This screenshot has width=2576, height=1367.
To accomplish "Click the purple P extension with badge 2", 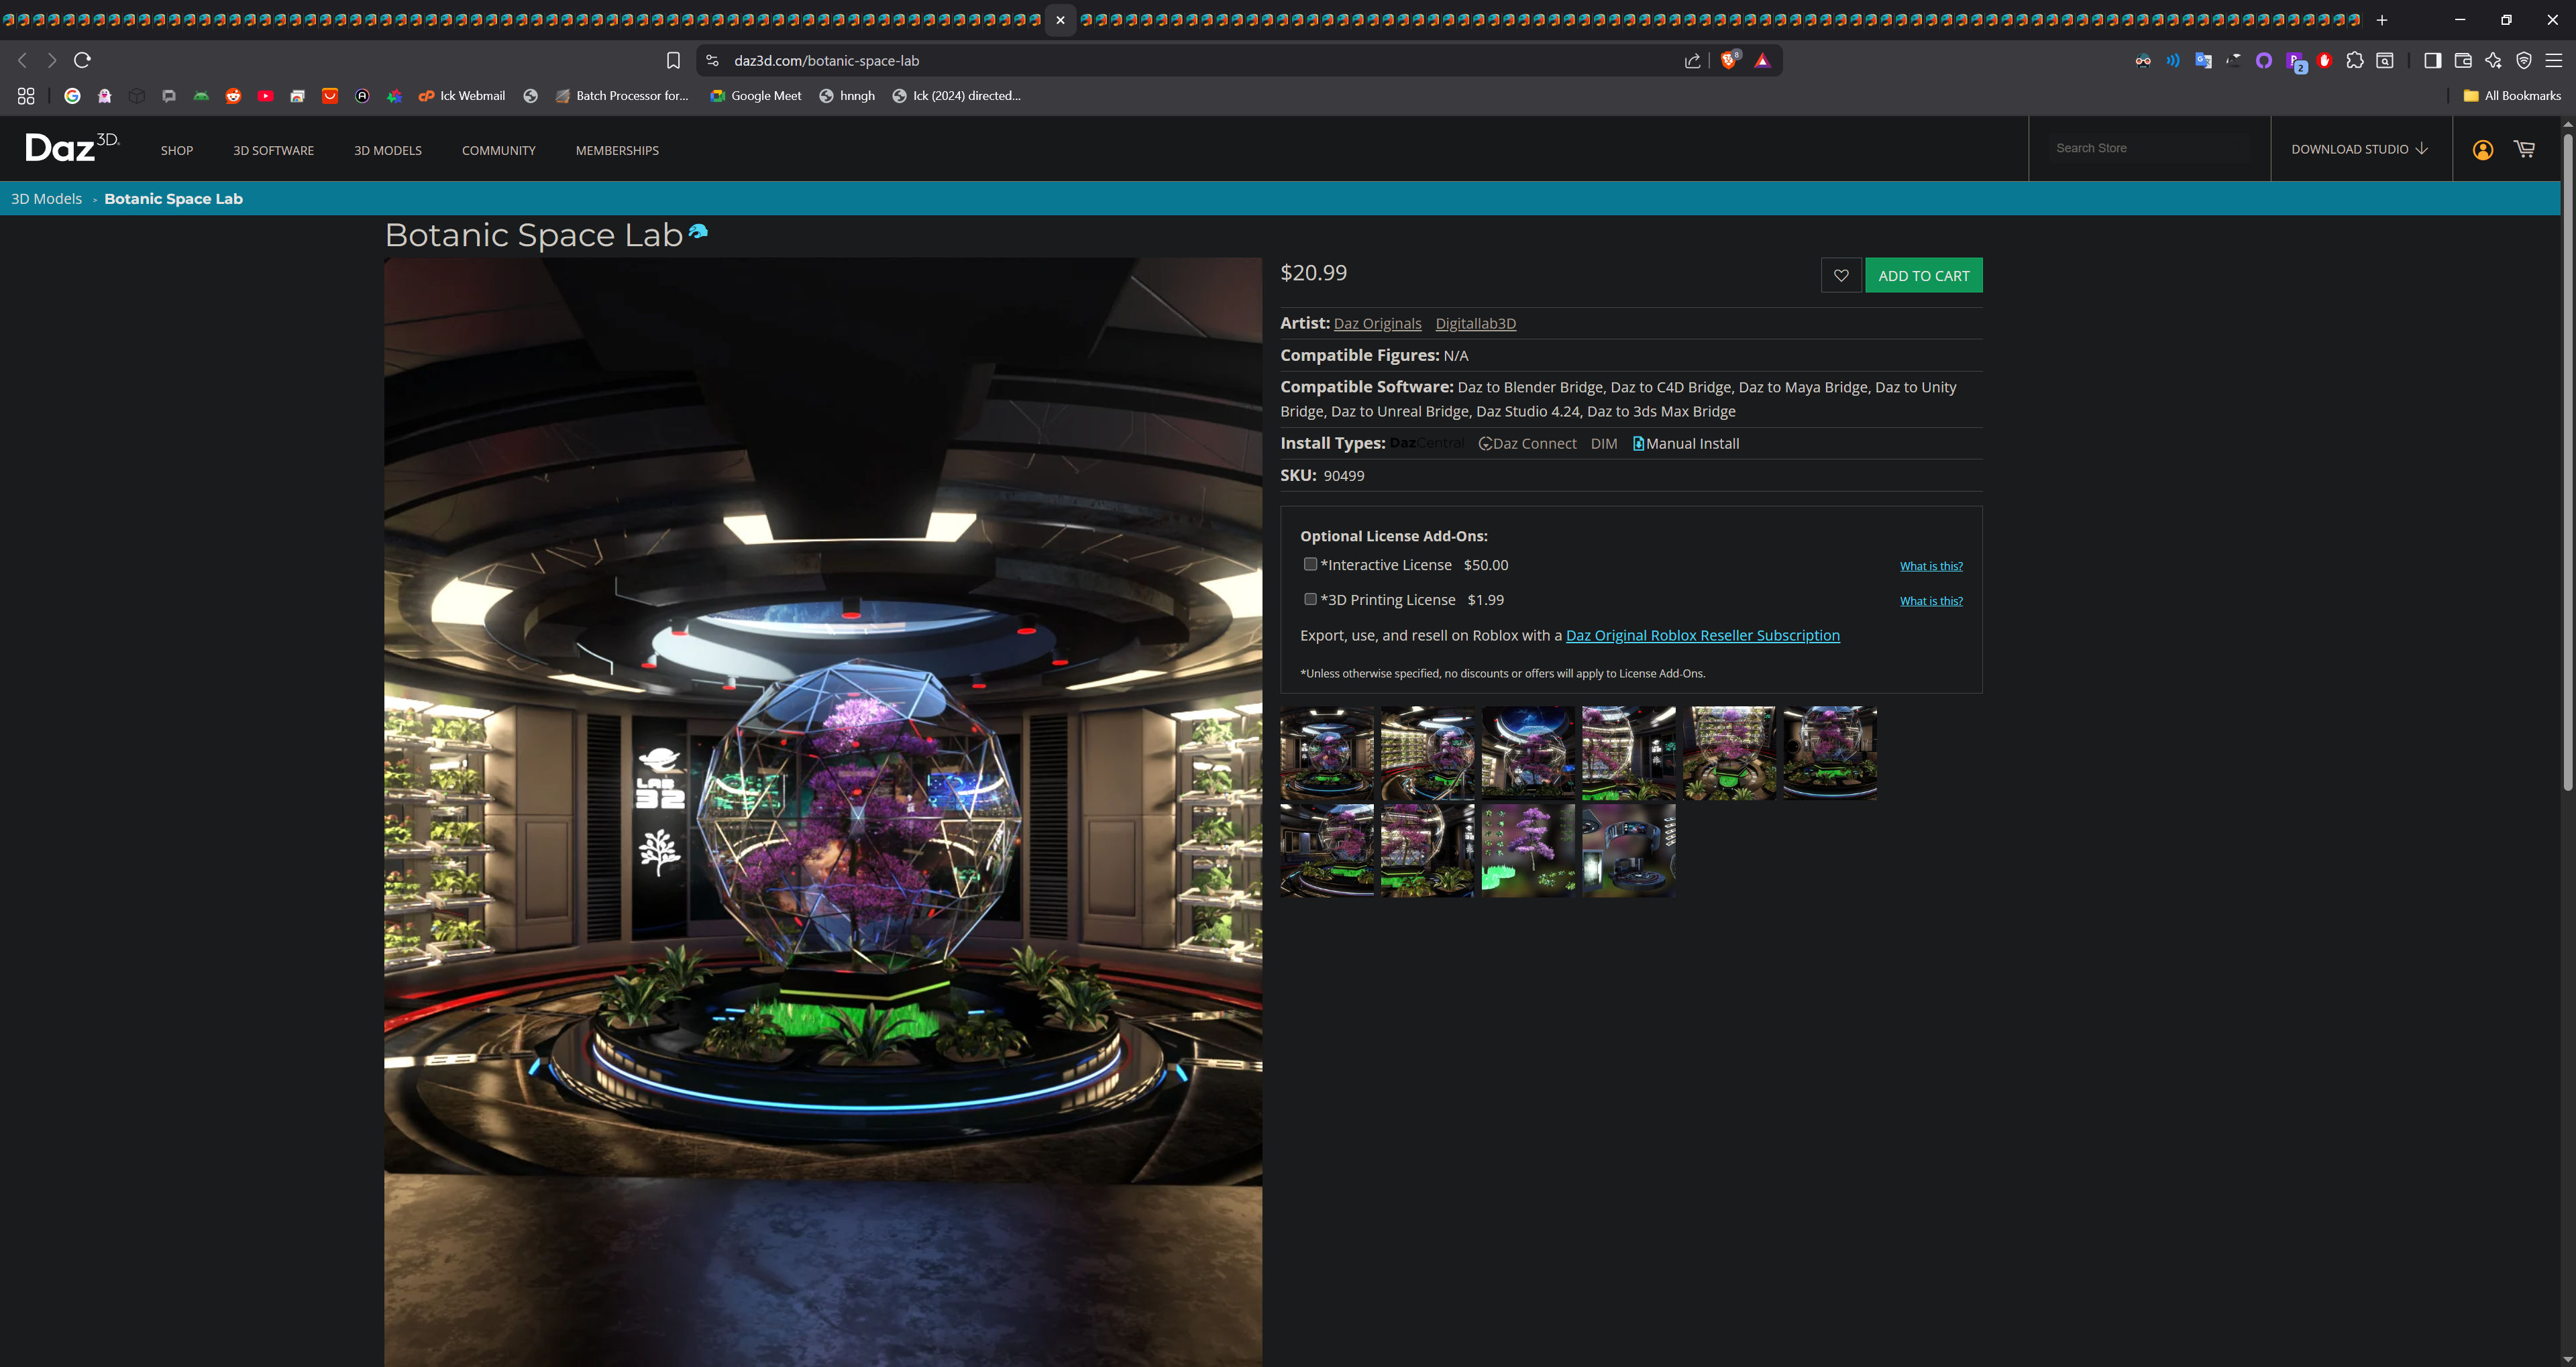I will [2296, 62].
